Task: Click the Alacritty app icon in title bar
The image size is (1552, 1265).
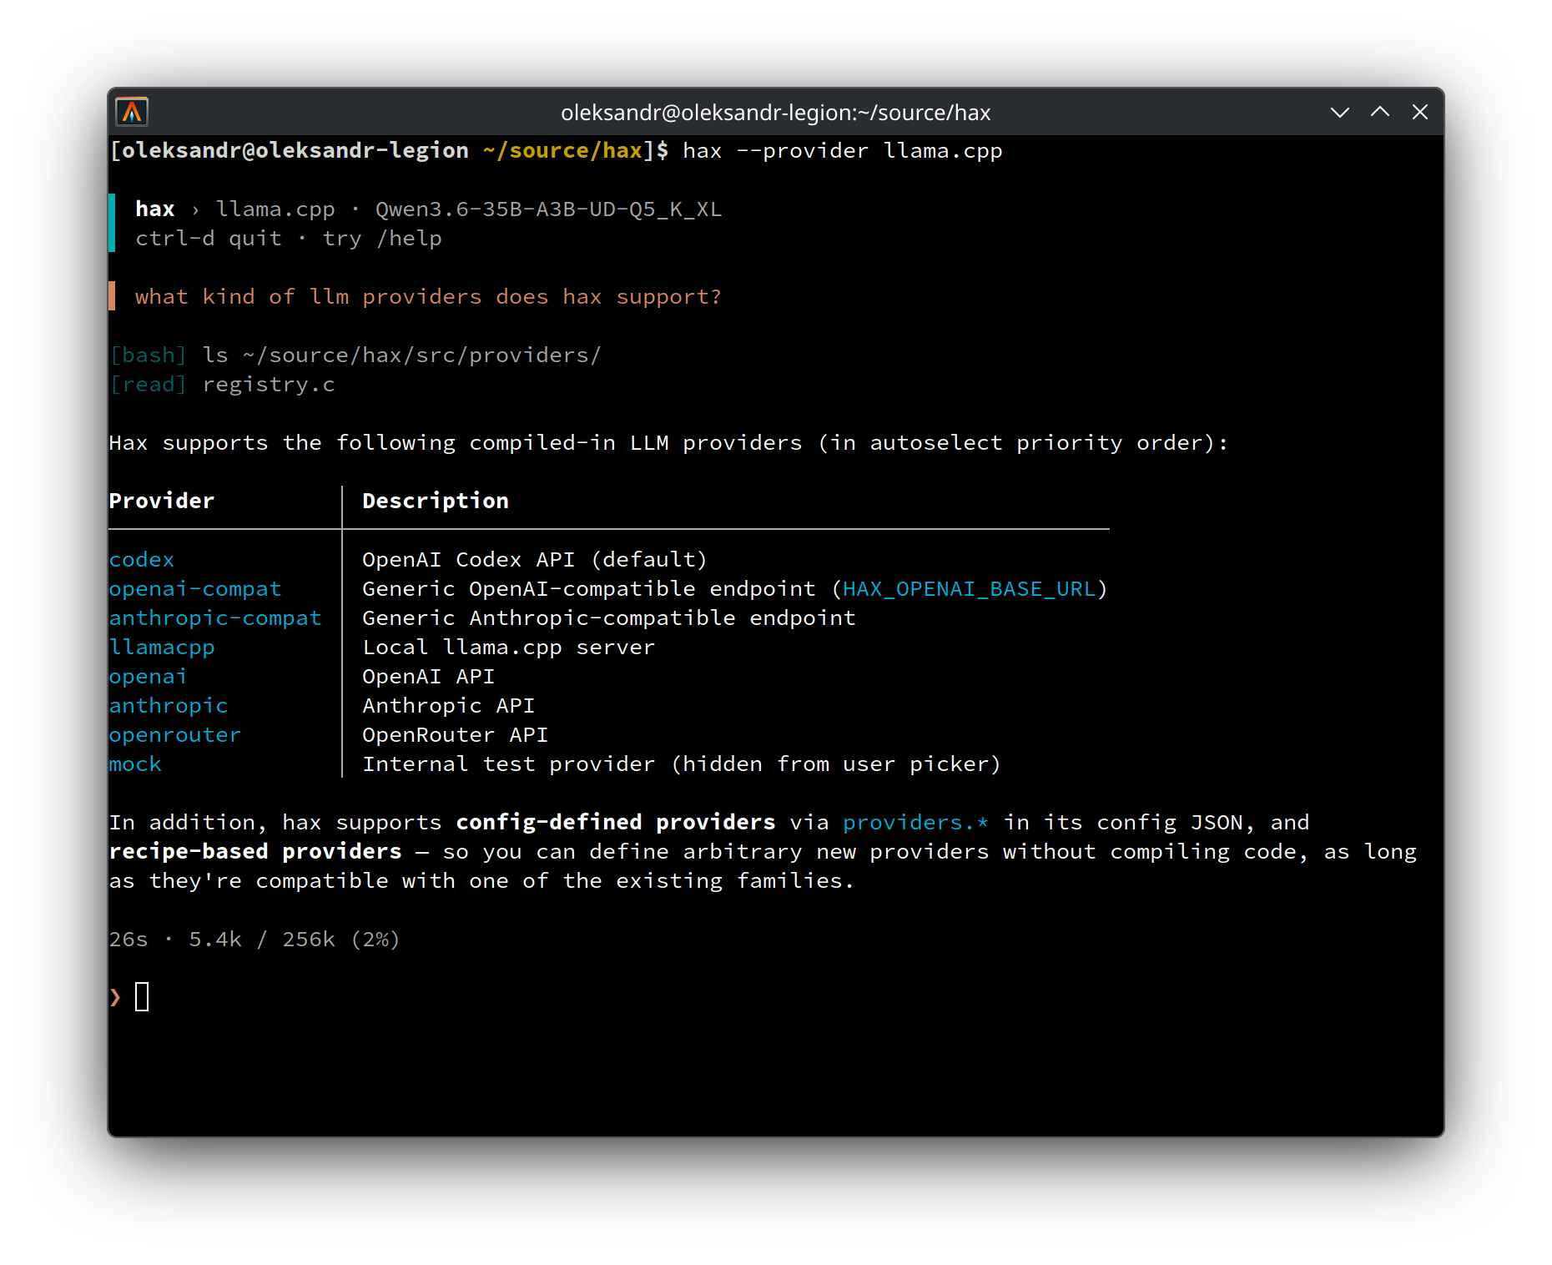Action: (x=132, y=112)
